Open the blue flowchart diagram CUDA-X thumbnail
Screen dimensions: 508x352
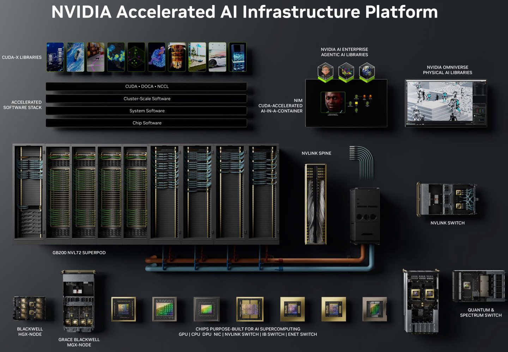(x=55, y=57)
